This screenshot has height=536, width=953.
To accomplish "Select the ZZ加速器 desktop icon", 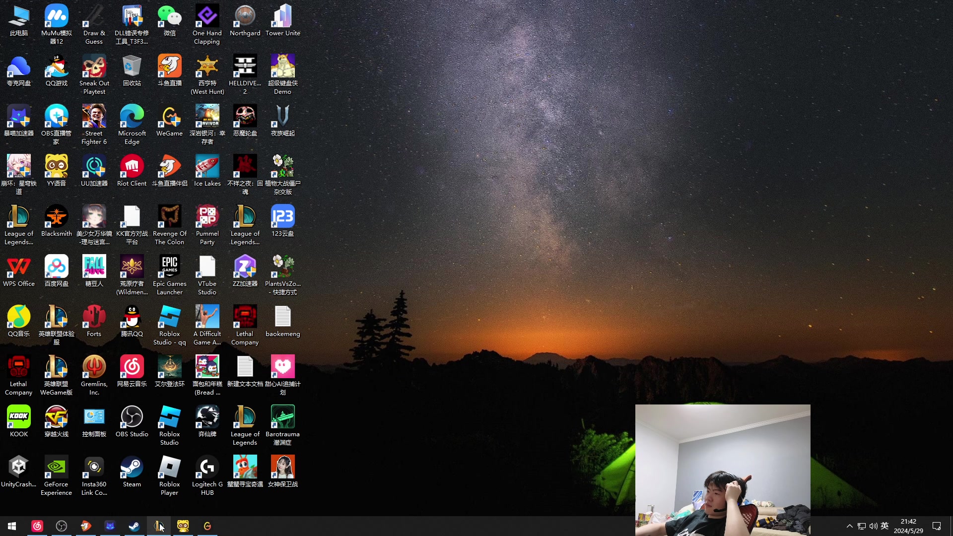I will pos(245,271).
